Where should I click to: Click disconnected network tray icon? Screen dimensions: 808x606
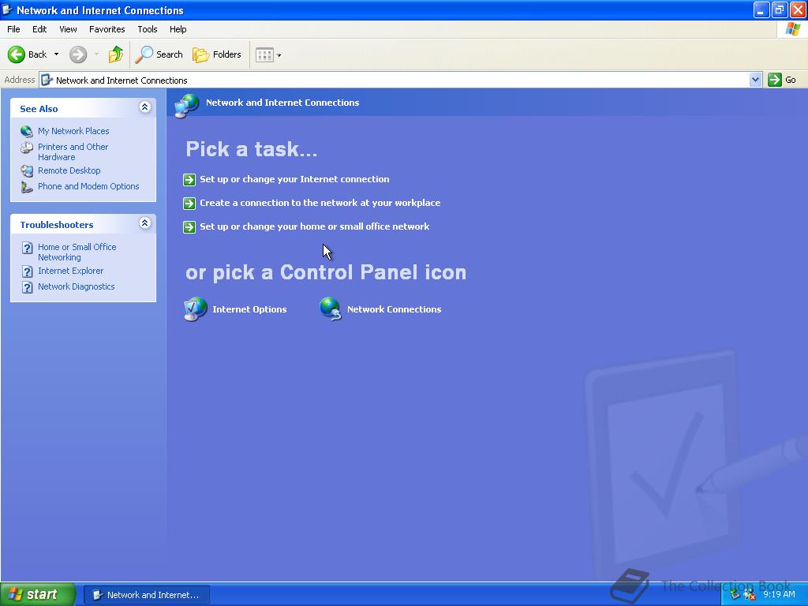tap(749, 595)
